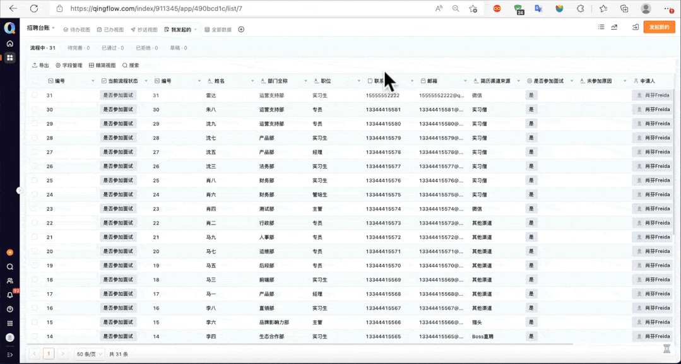Open the notification bell icon

coord(9,295)
